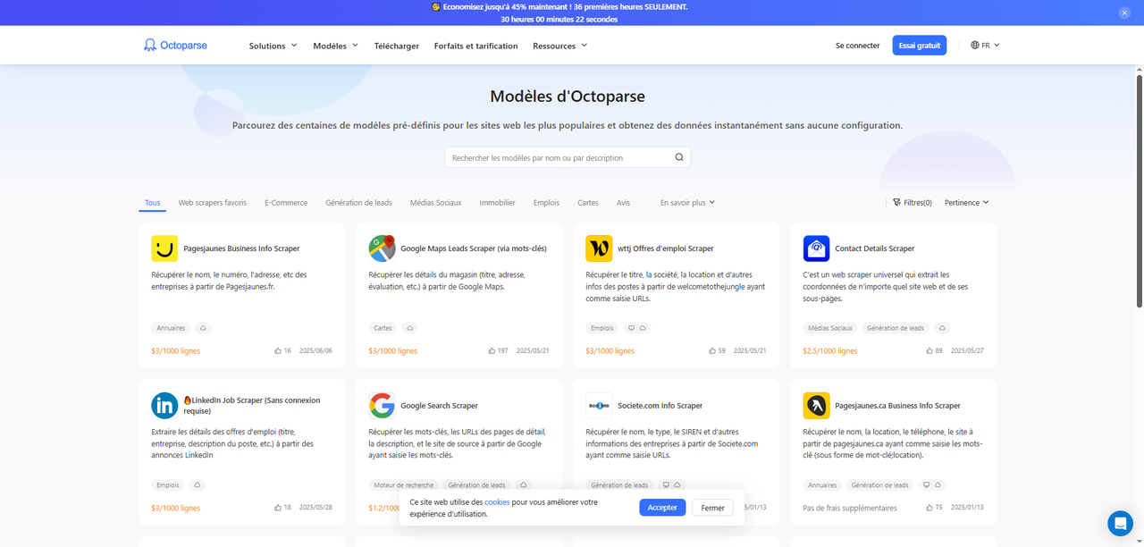This screenshot has width=1144, height=547.
Task: Click the Google Maps Leads Scraper logo
Action: [x=382, y=248]
